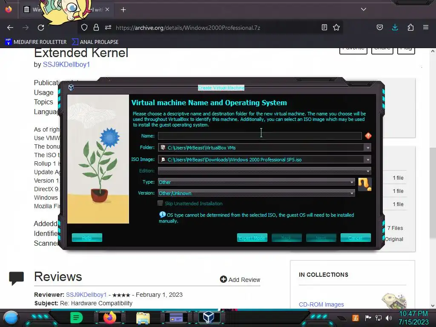Open the Version dropdown showing Other/Unknown
Screen dimensions: 436x327
point(256,193)
